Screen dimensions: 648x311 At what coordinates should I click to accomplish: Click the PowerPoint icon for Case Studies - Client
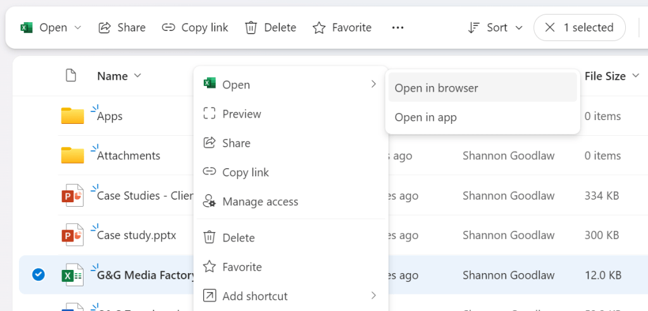(x=72, y=195)
